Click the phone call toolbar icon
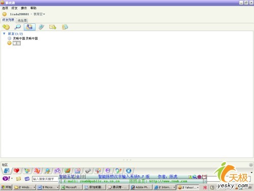 click(29, 27)
